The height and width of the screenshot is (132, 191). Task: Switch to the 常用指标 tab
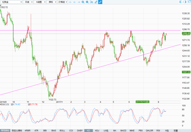click(x=5, y=131)
